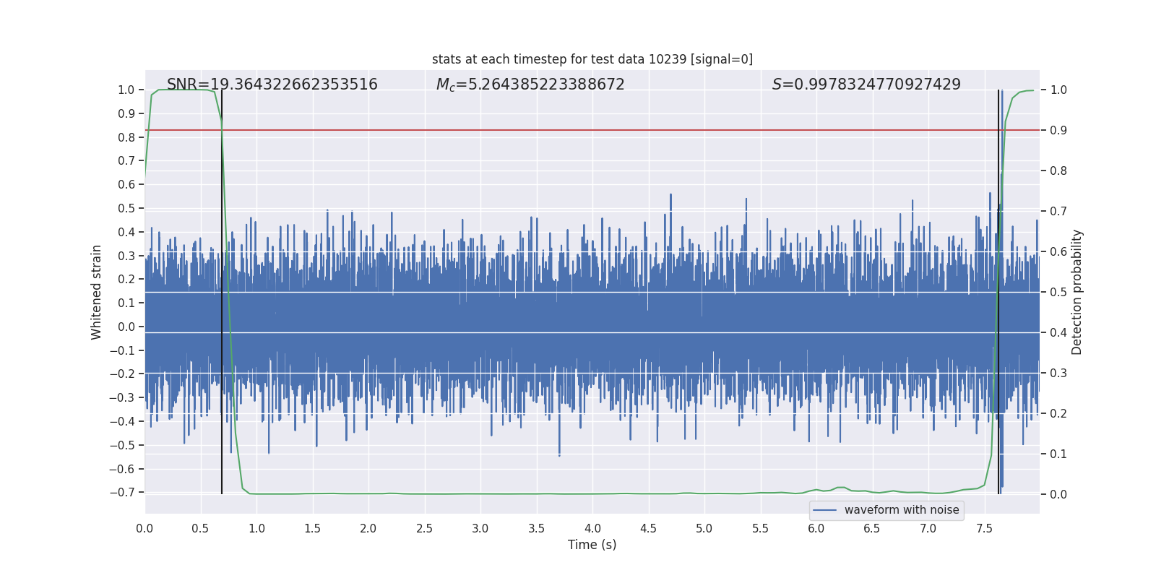Image resolution: width=1156 pixels, height=578 pixels.
Task: Click the 'waveform with noise' legend label
Action: coord(901,510)
